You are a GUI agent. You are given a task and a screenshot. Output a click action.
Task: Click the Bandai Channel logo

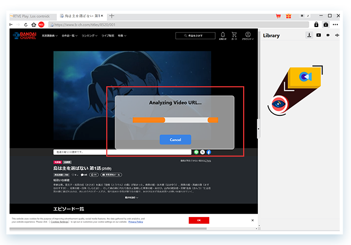click(x=25, y=35)
